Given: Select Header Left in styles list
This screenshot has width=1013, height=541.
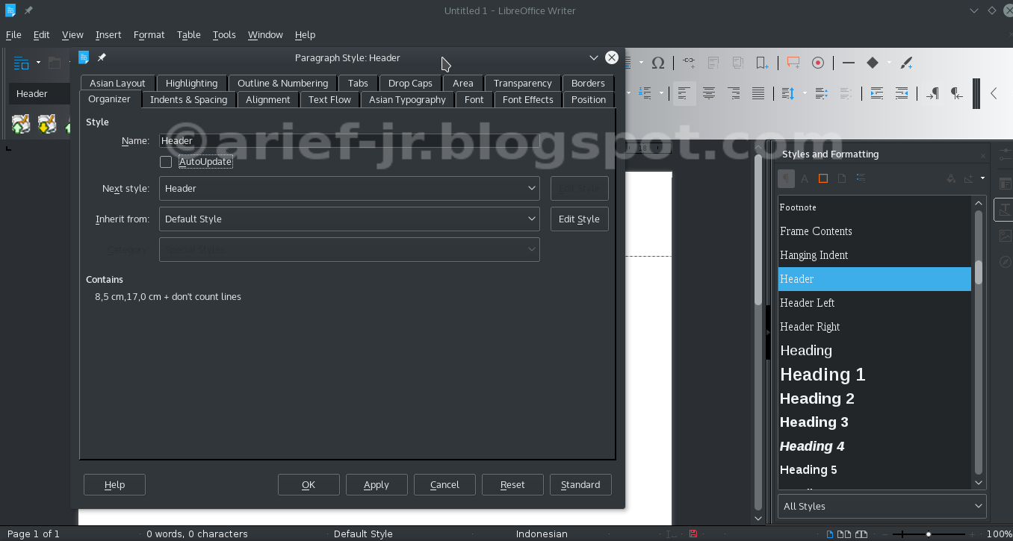Looking at the screenshot, I should (874, 302).
